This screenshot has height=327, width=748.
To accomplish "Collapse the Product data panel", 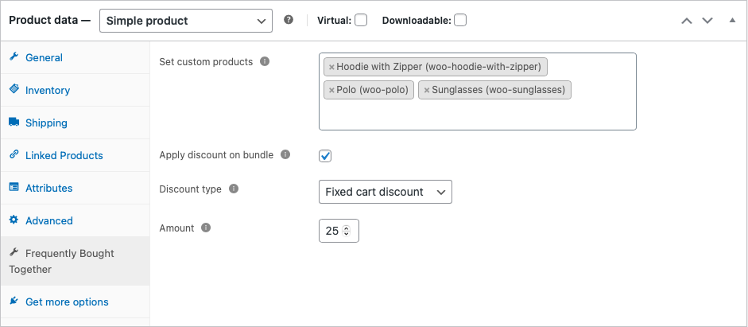I will [x=732, y=21].
